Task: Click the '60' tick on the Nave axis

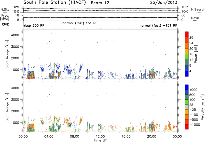Action: pyautogui.click(x=183, y=15)
